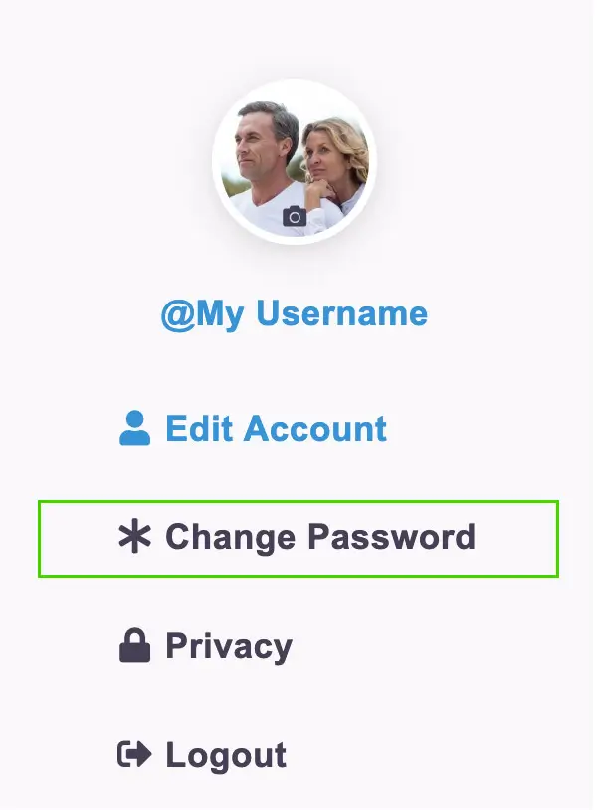Tap the blue user silhouette icon
The image size is (597, 810).
pyautogui.click(x=134, y=428)
